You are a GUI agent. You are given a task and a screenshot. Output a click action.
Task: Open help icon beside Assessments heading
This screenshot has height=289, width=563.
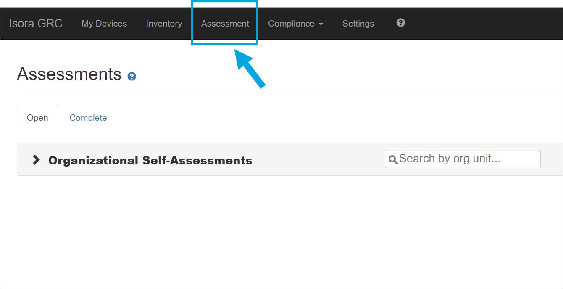point(132,76)
